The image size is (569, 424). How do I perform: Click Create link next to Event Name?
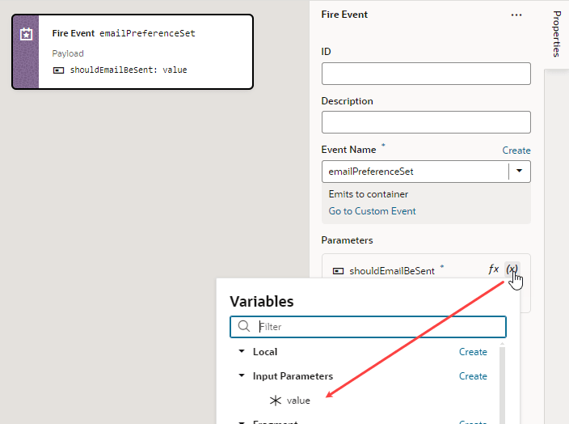(x=516, y=151)
